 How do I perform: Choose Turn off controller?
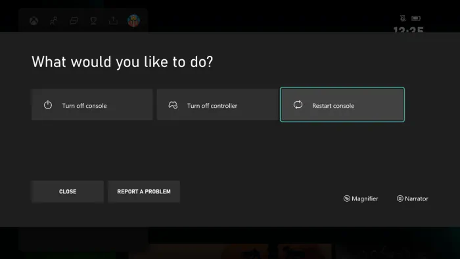click(x=217, y=105)
